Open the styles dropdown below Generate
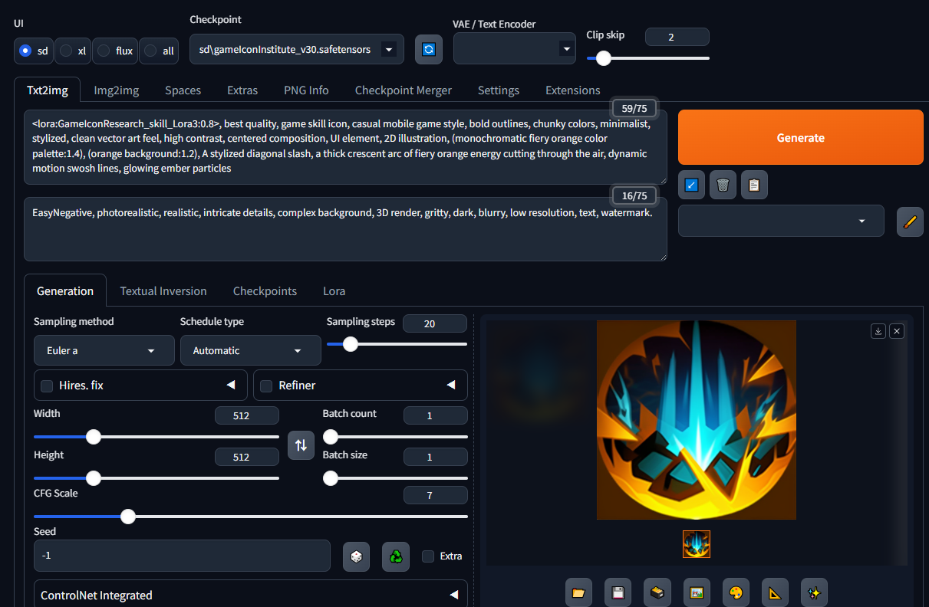 pos(781,221)
